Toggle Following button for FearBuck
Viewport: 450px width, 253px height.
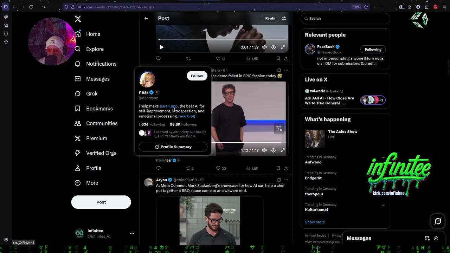tap(373, 50)
